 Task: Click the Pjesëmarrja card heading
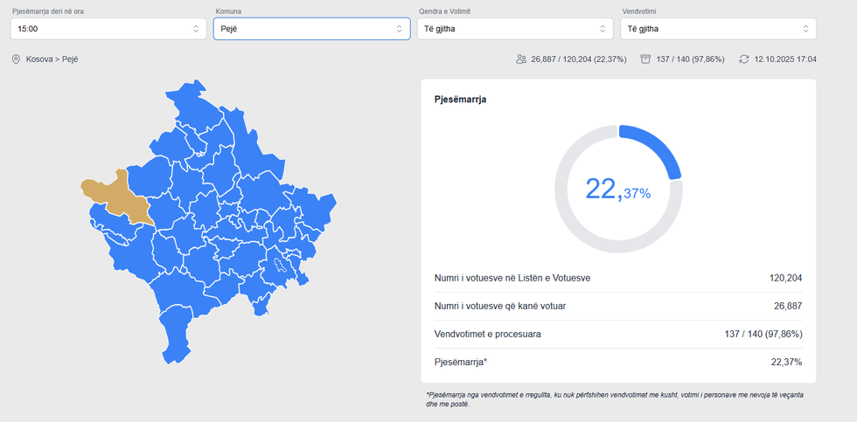[460, 100]
